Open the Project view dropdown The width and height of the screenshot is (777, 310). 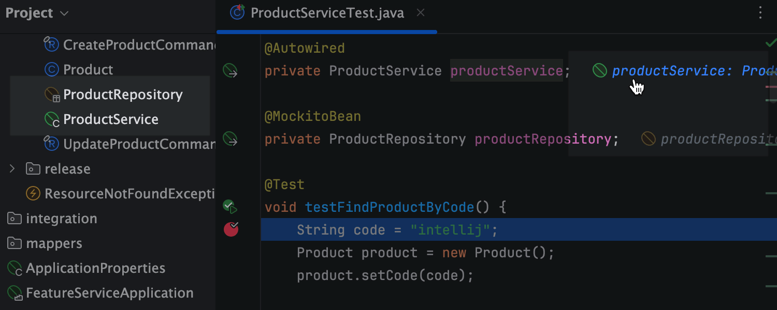tap(63, 13)
